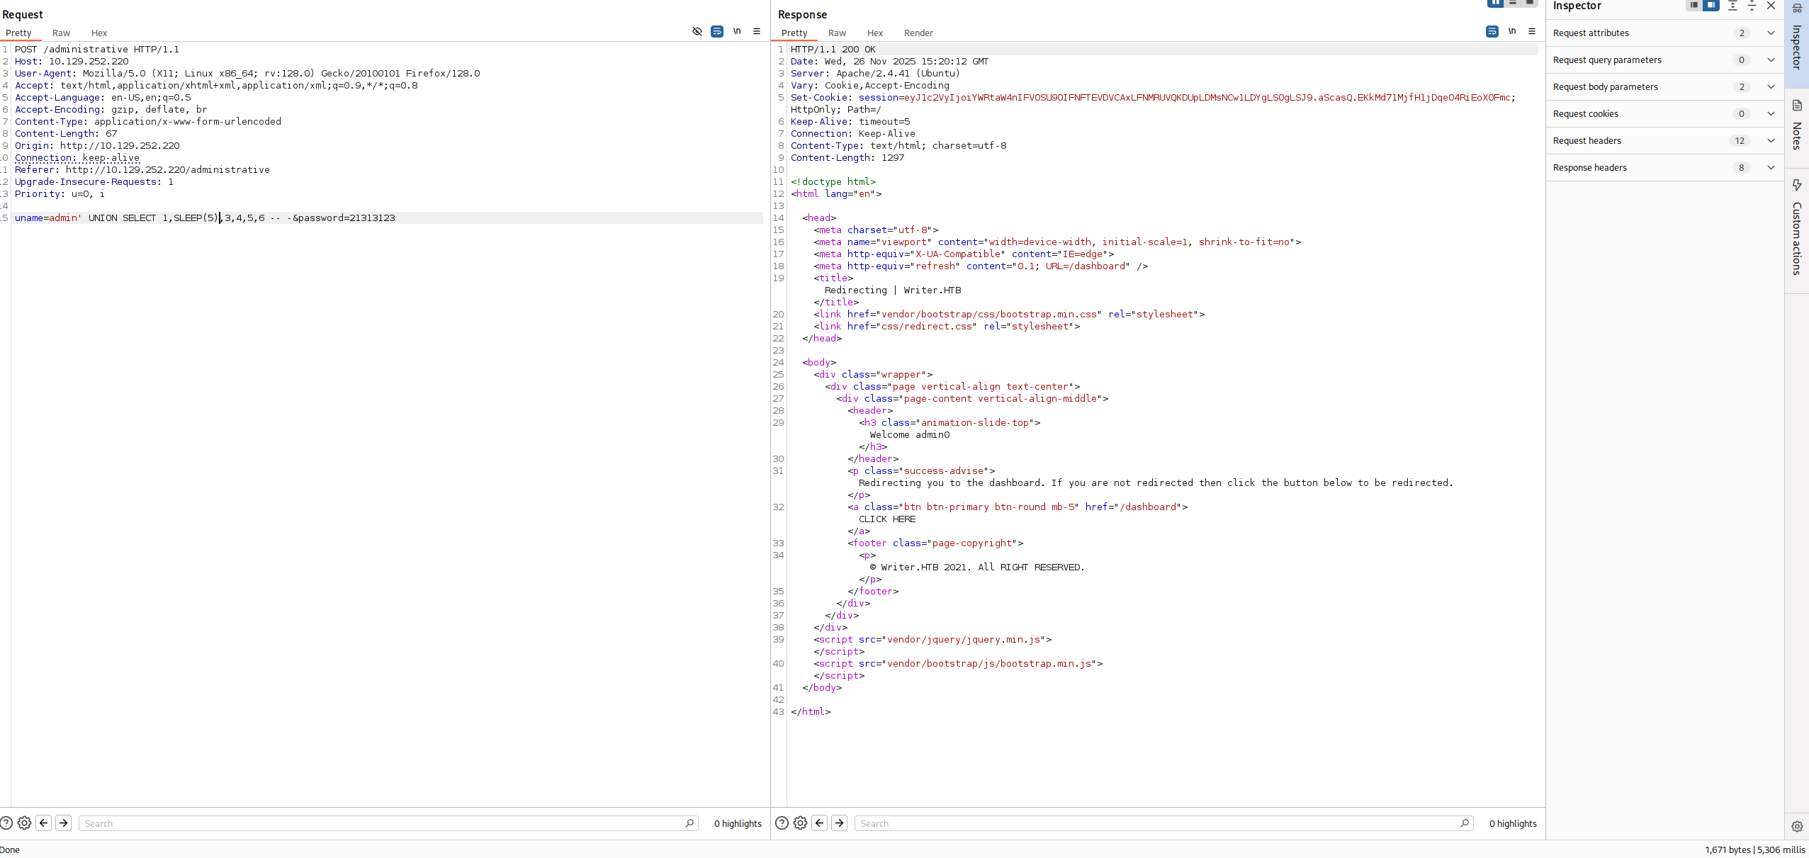The width and height of the screenshot is (1809, 858).
Task: Toggle the hide-hidden-characters eye icon in Request
Action: point(697,31)
